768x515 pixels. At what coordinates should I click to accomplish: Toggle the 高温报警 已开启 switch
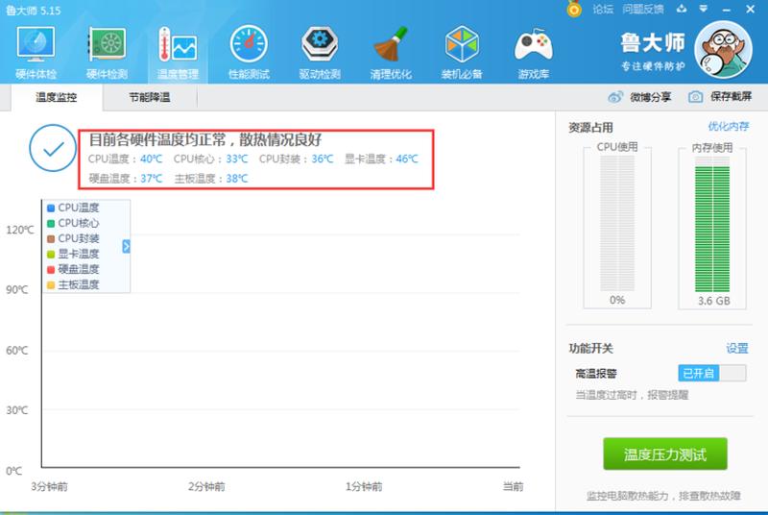[712, 374]
